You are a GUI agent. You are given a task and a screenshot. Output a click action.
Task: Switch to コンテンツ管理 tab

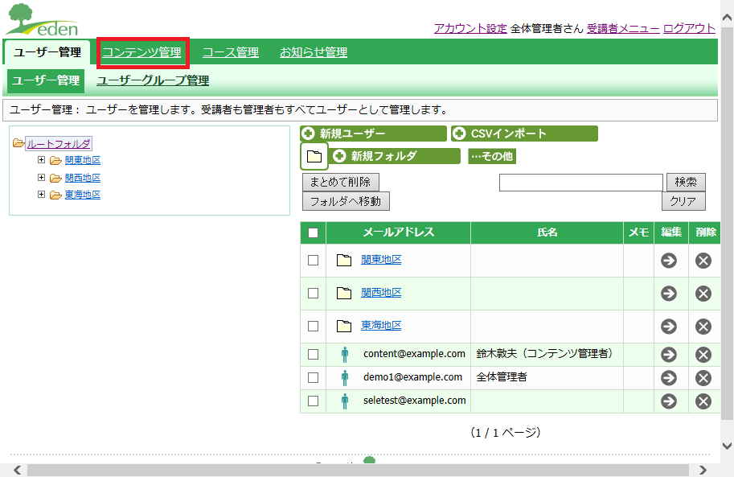pos(141,52)
